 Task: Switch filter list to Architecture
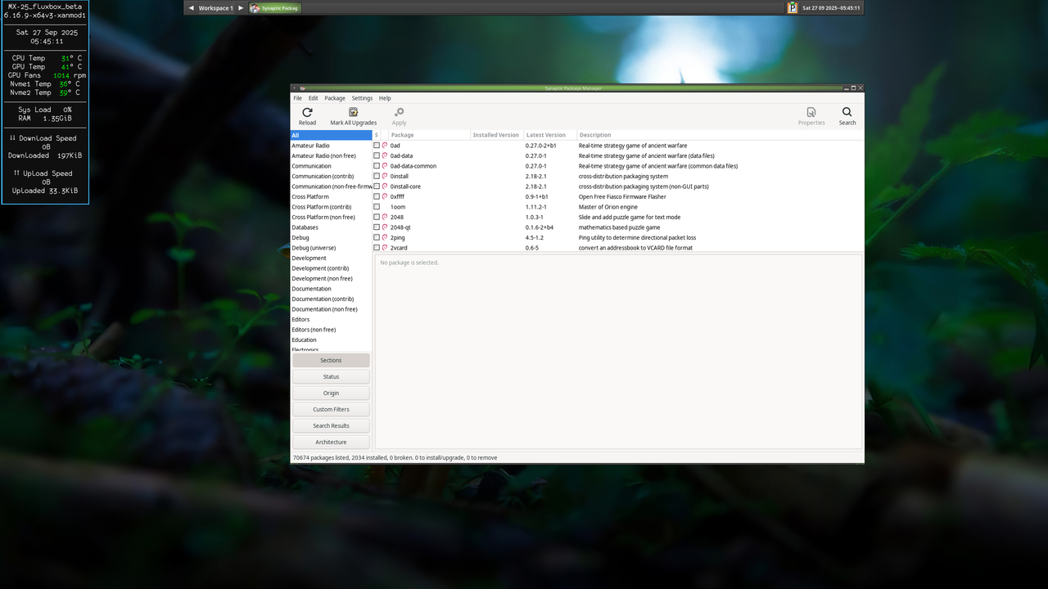[x=331, y=442]
